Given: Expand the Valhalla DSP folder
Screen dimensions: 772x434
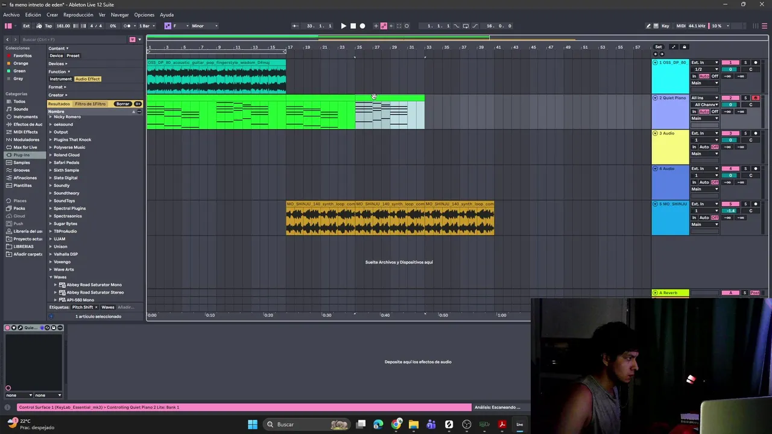Looking at the screenshot, I should 51,254.
